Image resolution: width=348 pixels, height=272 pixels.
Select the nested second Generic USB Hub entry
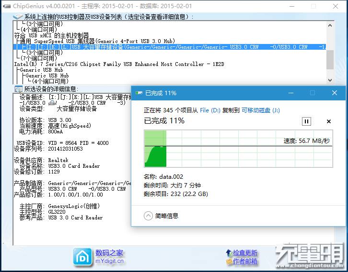(x=47, y=76)
